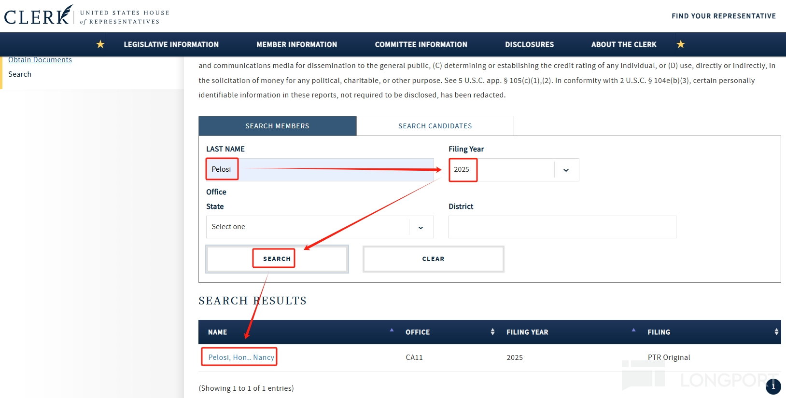Click the right gold star in navigation bar
Viewport: 786px width, 398px height.
(x=681, y=44)
